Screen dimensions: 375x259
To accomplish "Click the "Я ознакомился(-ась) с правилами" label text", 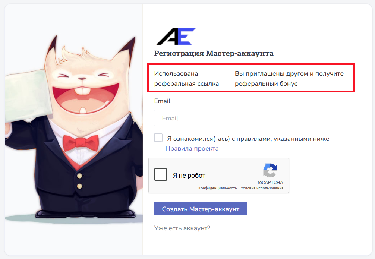I will pyautogui.click(x=248, y=139).
